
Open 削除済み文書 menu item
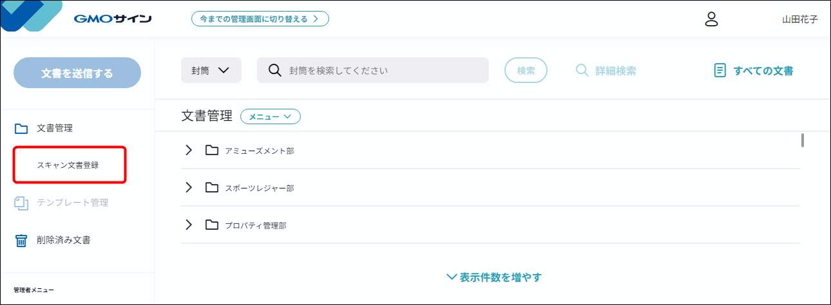click(x=63, y=240)
